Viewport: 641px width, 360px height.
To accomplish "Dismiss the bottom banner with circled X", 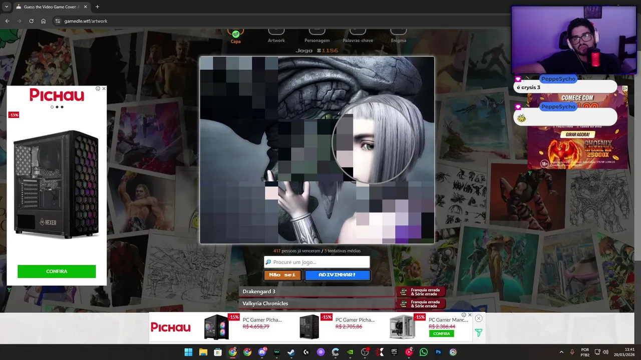I will 479,318.
